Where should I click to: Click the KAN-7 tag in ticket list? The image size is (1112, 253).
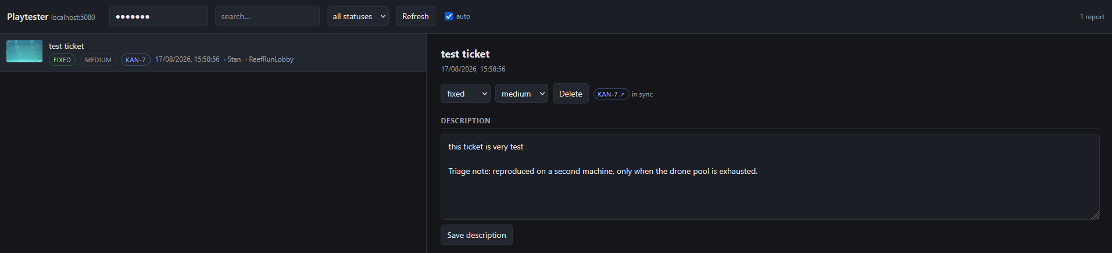pyautogui.click(x=135, y=60)
